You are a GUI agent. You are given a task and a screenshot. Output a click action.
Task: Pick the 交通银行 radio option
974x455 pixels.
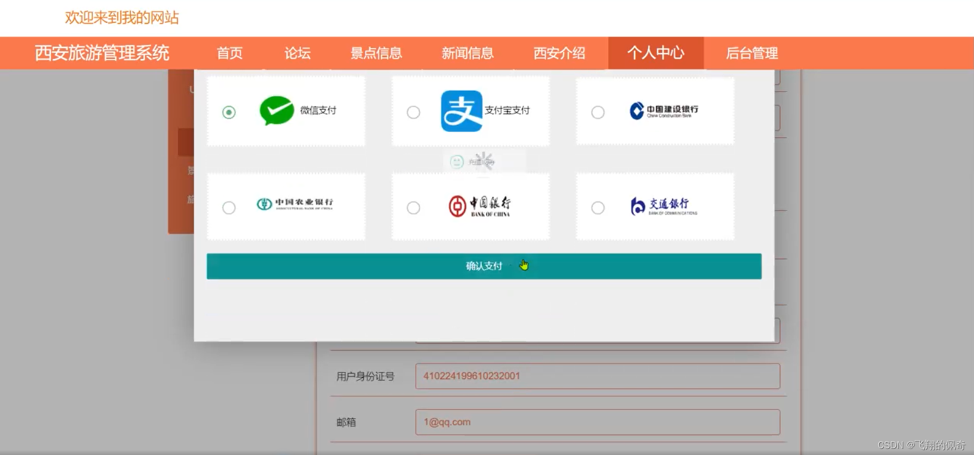(598, 208)
